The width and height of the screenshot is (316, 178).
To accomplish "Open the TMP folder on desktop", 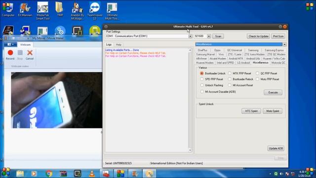I will tap(60, 9).
